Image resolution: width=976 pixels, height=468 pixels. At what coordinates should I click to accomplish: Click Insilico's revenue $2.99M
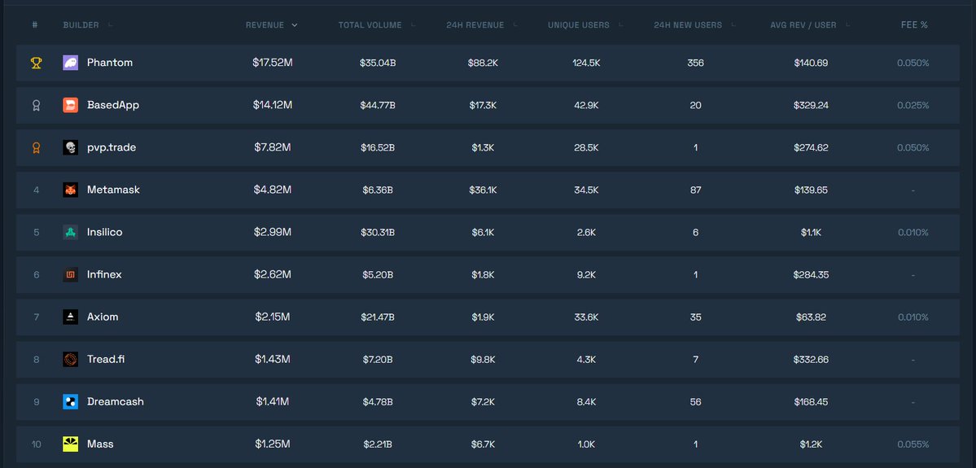pos(272,232)
